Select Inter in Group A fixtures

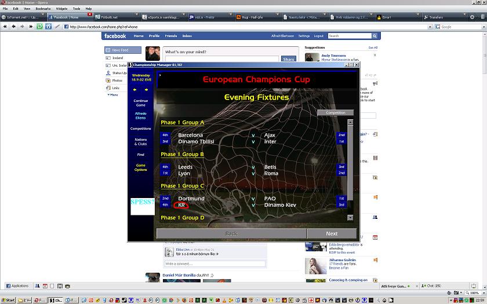pyautogui.click(x=270, y=141)
